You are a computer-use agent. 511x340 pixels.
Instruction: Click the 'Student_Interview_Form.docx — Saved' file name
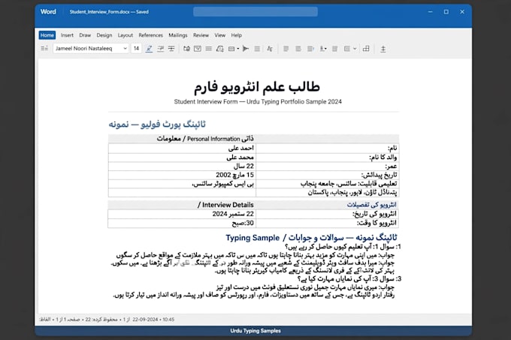point(109,12)
